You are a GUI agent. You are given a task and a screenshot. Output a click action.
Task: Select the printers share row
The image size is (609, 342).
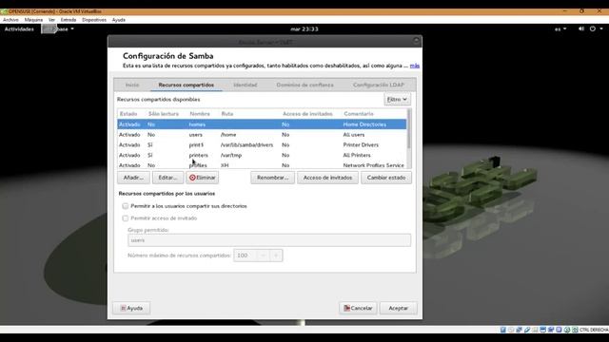pyautogui.click(x=262, y=155)
